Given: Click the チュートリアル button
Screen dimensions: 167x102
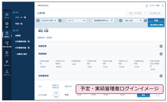Looking at the screenshot, I should point(135,13).
